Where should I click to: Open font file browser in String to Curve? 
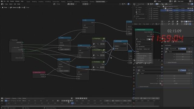[x=149, y=39]
